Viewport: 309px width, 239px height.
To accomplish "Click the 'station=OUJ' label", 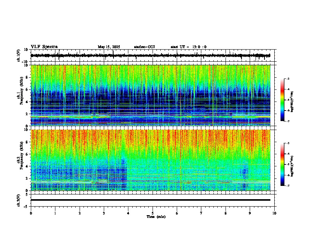I will [144, 47].
